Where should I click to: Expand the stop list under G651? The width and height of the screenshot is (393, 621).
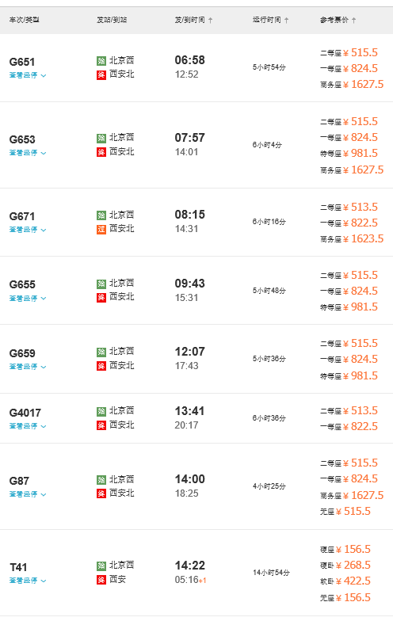tap(28, 75)
